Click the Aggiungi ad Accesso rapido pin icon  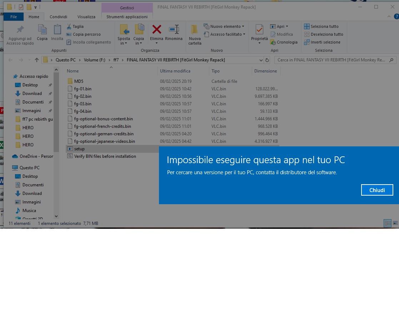[20, 30]
